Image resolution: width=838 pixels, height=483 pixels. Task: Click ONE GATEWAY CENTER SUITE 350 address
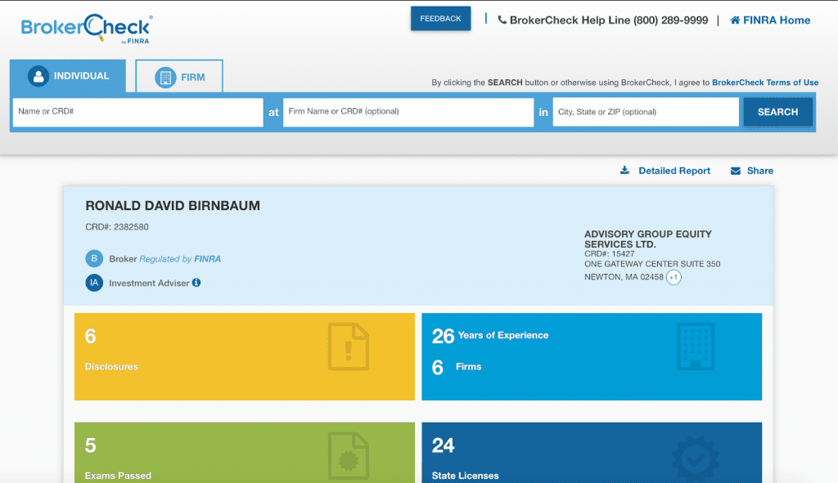[x=652, y=264]
